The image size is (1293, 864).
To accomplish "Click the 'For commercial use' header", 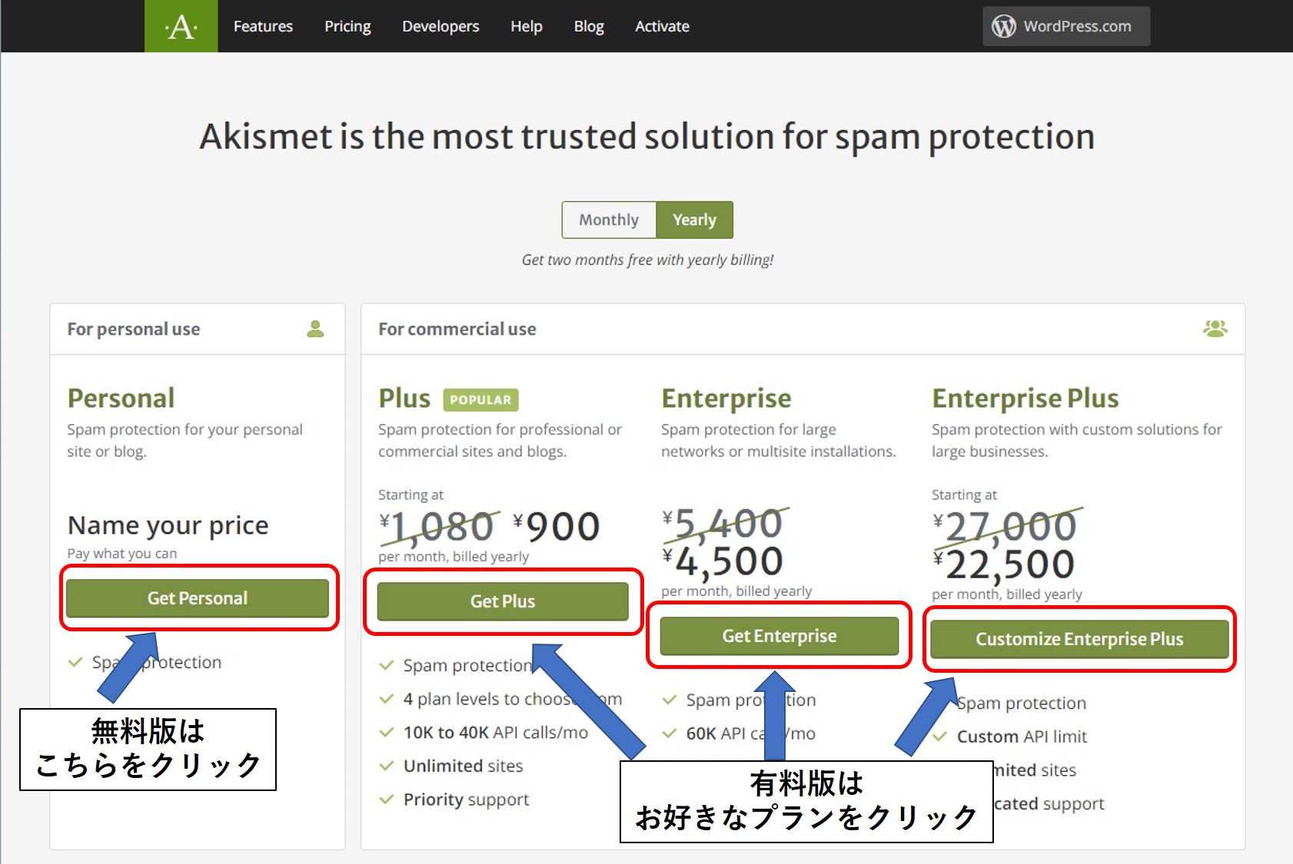I will (x=457, y=329).
